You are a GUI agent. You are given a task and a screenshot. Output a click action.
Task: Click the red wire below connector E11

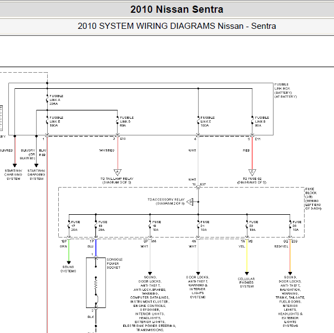pyautogui.click(x=252, y=153)
